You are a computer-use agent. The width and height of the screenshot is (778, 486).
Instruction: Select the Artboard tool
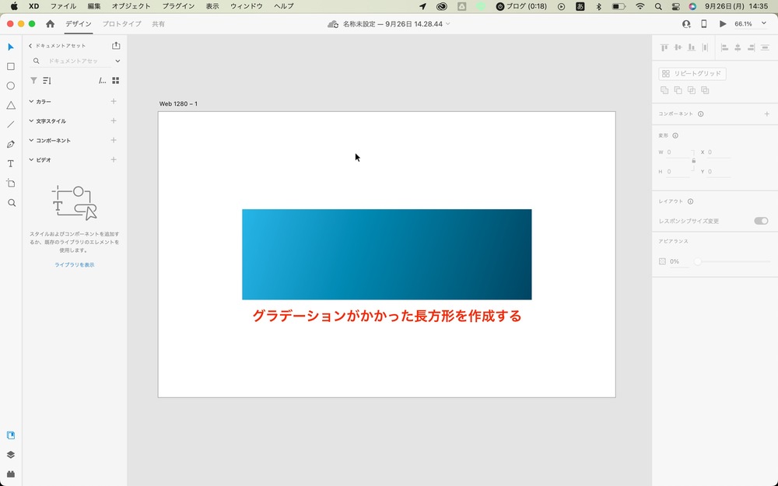(x=11, y=183)
